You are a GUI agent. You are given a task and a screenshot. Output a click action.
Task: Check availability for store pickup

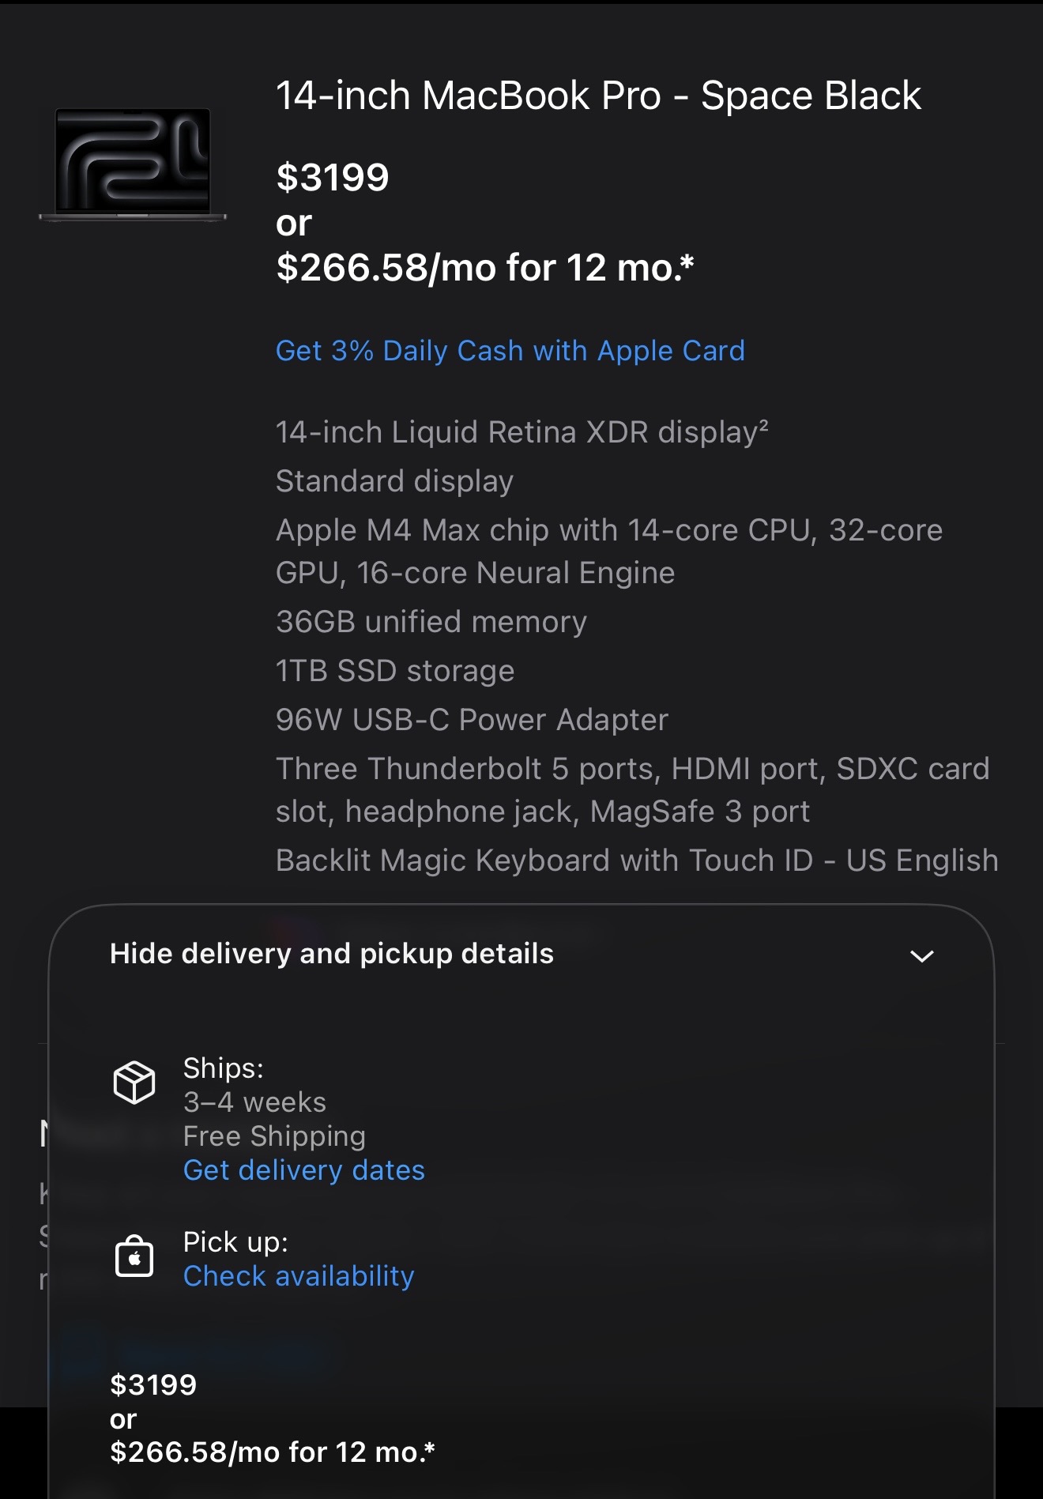(x=299, y=1276)
